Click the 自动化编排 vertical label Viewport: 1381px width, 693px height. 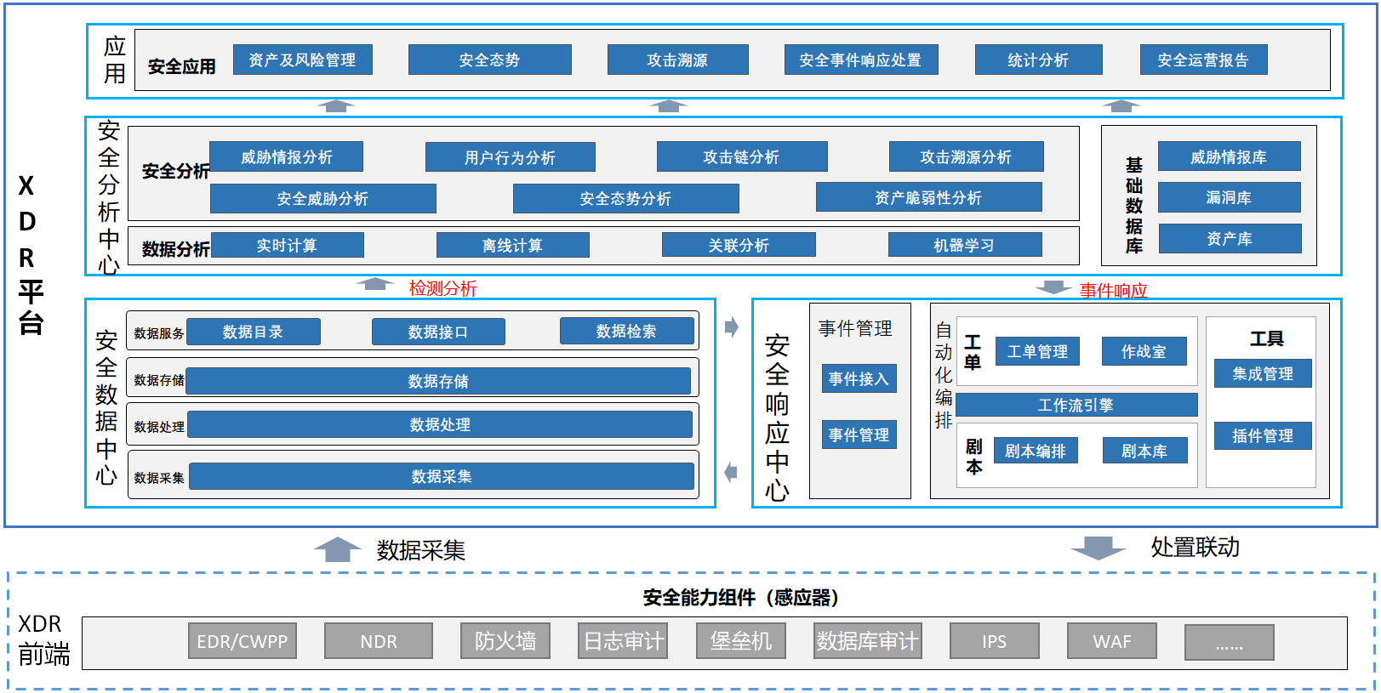944,376
